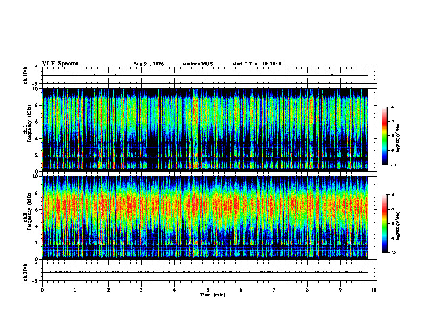
Task: Click the ch.1 colorbar gradient
Action: (384, 136)
